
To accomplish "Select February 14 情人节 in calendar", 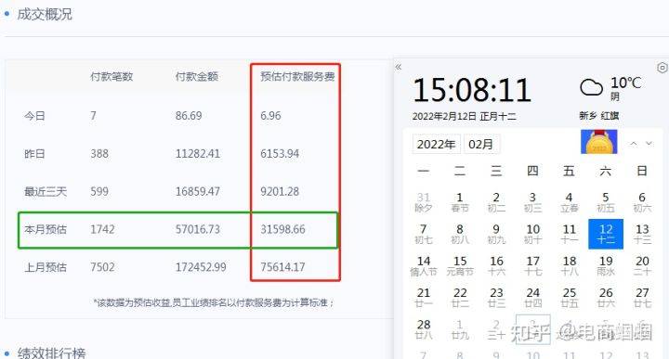I will click(x=424, y=266).
